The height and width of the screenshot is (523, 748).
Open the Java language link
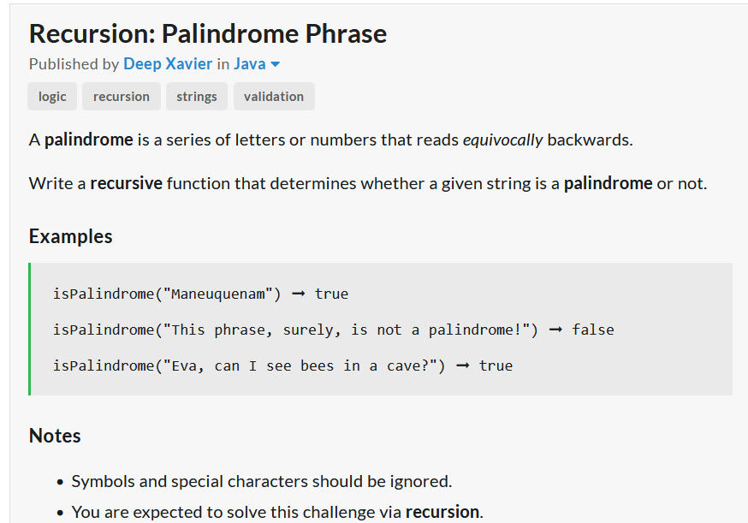click(x=250, y=64)
